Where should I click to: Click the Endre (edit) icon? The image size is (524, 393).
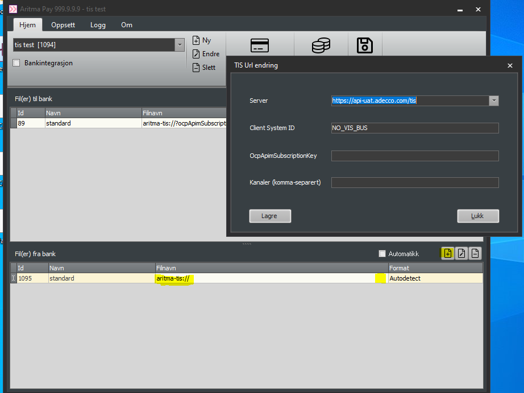[x=196, y=54]
